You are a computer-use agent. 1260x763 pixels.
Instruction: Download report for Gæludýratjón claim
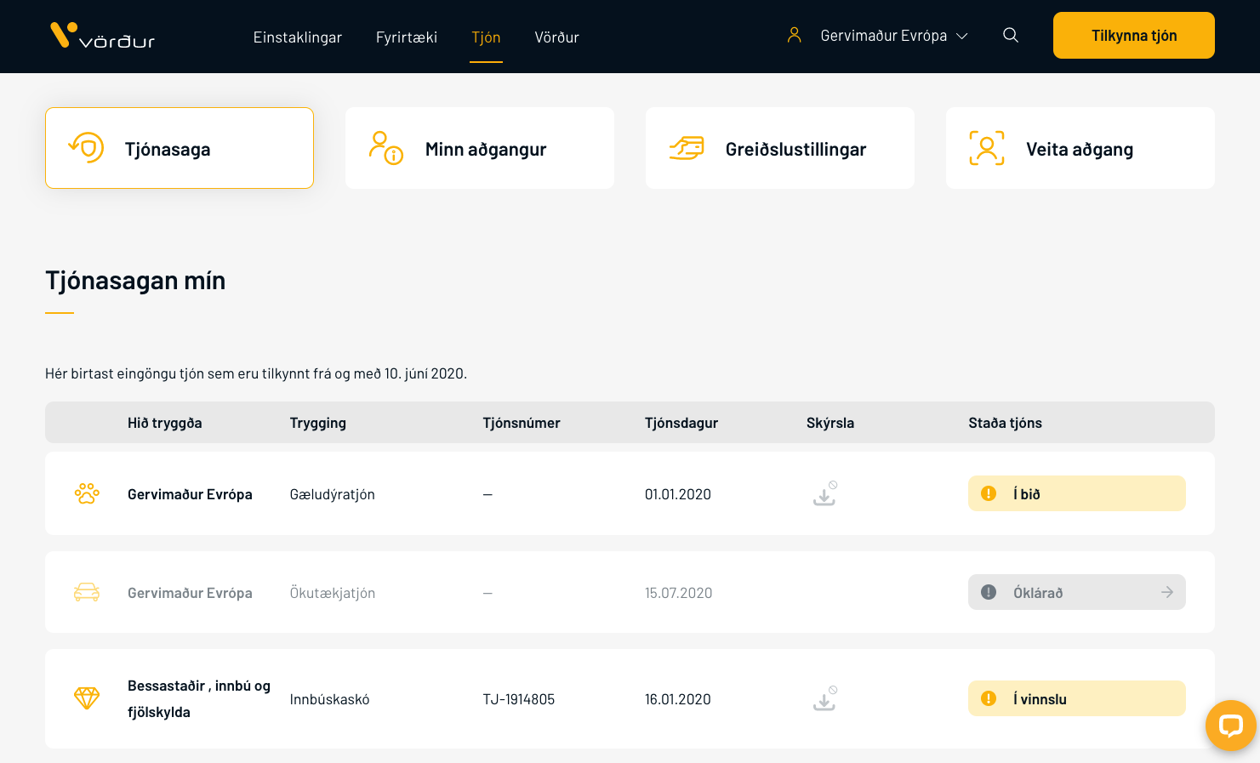(x=825, y=493)
